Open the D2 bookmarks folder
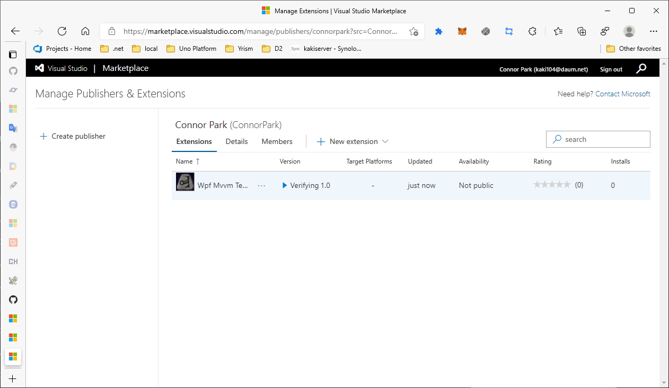The height and width of the screenshot is (388, 669). 272,49
